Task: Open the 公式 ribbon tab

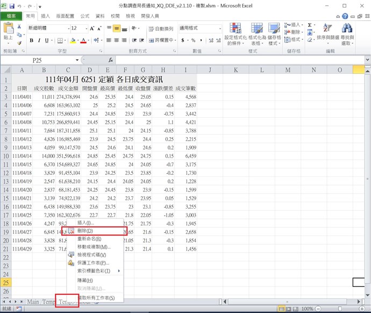Action: pos(85,16)
